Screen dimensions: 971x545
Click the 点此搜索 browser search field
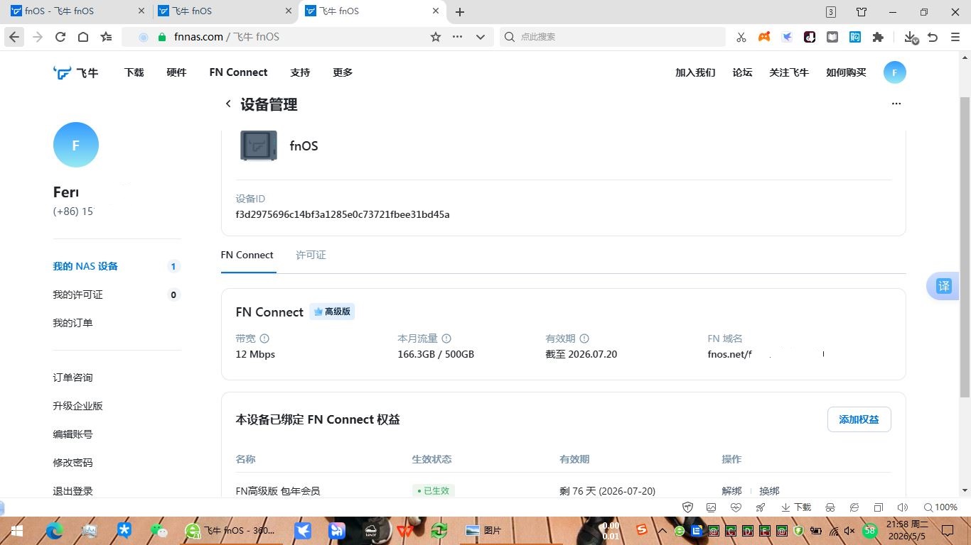click(x=613, y=37)
